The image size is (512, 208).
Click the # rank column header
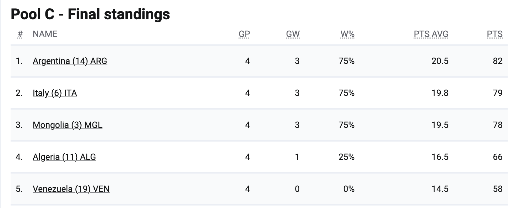pos(20,34)
